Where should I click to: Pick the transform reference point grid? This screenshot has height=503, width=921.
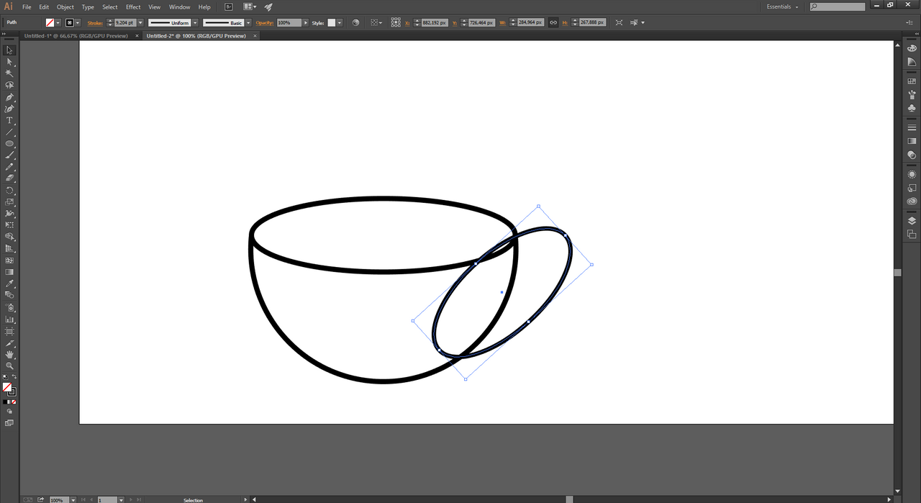coord(396,22)
